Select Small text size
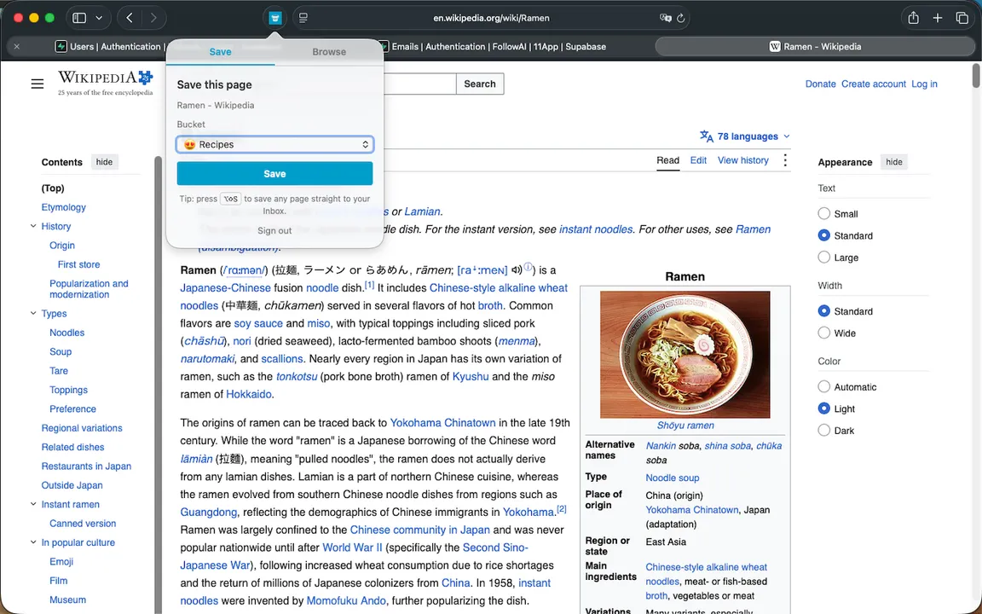982x614 pixels. tap(824, 214)
